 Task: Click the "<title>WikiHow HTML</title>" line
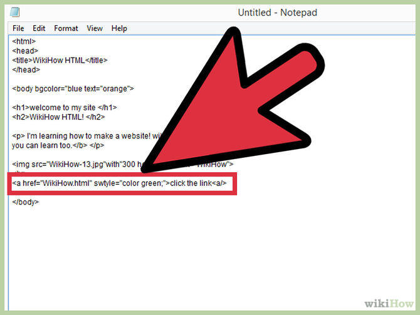[60, 60]
